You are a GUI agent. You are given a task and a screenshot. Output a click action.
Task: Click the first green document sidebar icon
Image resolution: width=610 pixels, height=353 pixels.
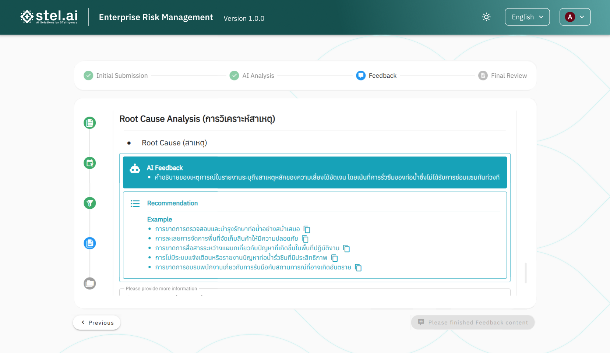coord(90,123)
